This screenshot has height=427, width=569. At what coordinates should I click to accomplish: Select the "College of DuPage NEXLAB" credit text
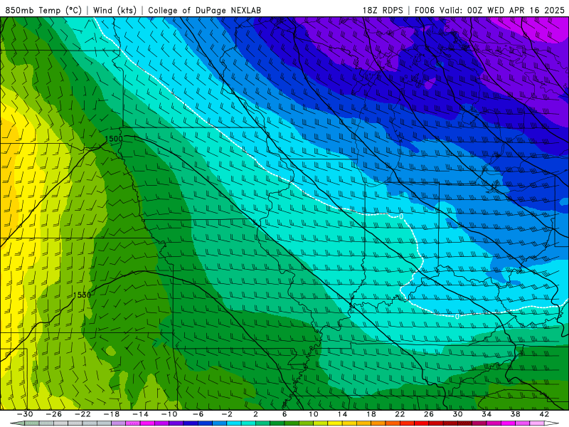[x=204, y=10]
